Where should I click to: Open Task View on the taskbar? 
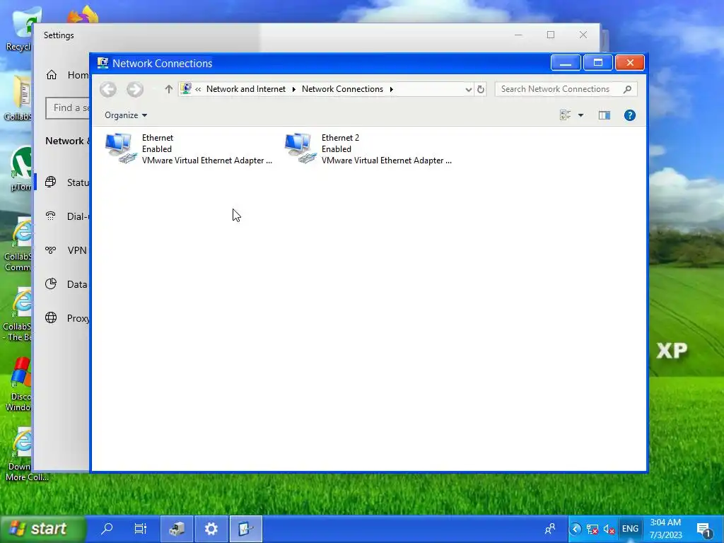[x=141, y=528]
